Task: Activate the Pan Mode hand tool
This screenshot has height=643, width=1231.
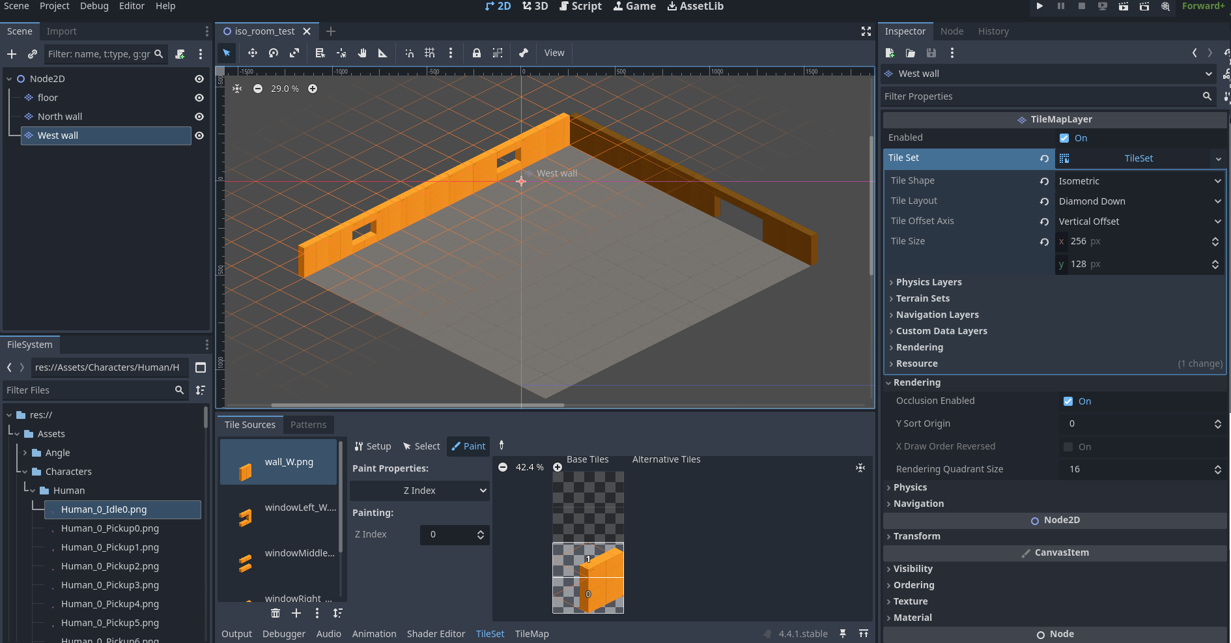Action: pos(362,53)
